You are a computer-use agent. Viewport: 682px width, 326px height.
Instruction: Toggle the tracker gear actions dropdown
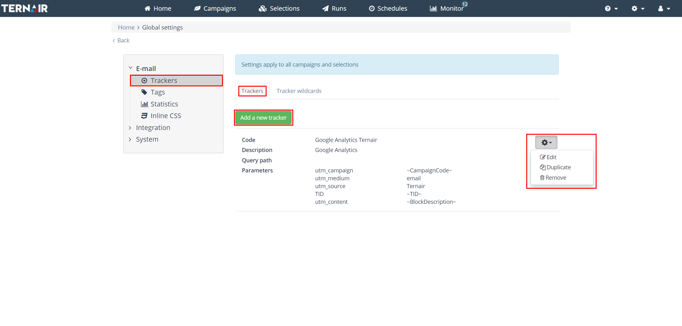tap(546, 142)
